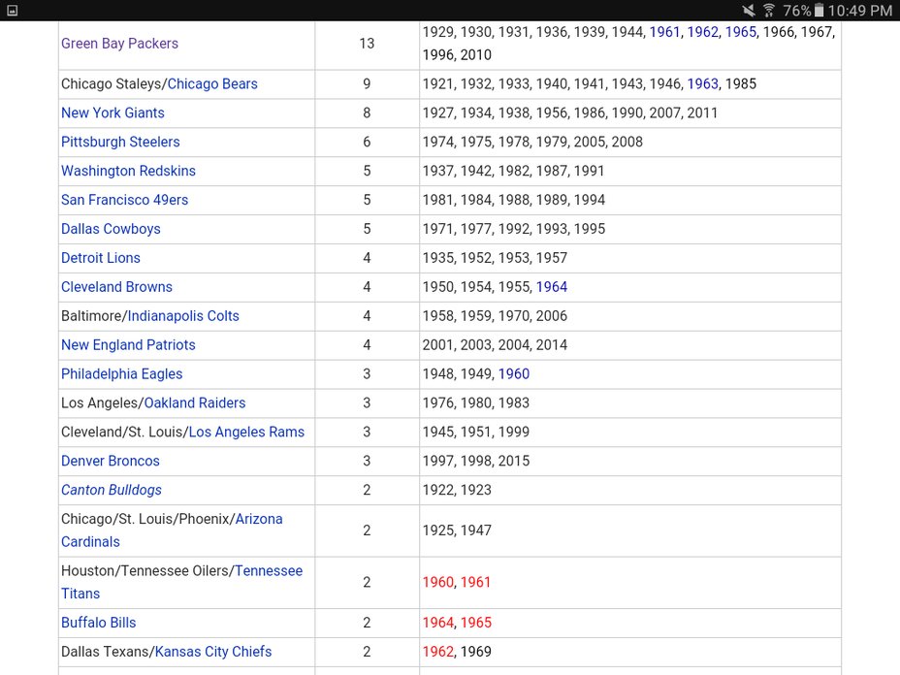The width and height of the screenshot is (900, 675).
Task: Click the 1960 link in Philadelphia Eagles row
Action: pyautogui.click(x=513, y=374)
